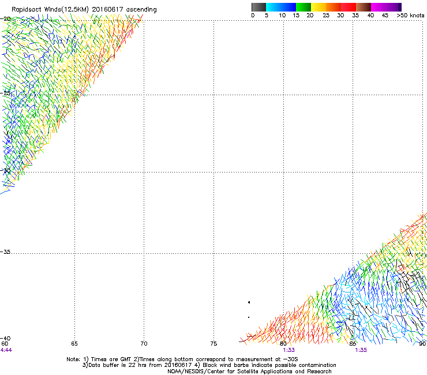The image size is (427, 375).
Task: Pick the brown 35-40 knots legend segment
Action: pos(364,7)
